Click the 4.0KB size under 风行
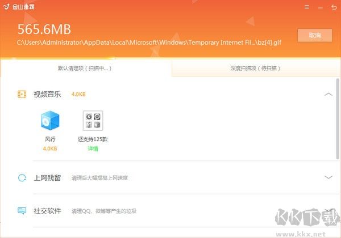Image resolution: width=341 pixels, height=238 pixels. coord(50,148)
